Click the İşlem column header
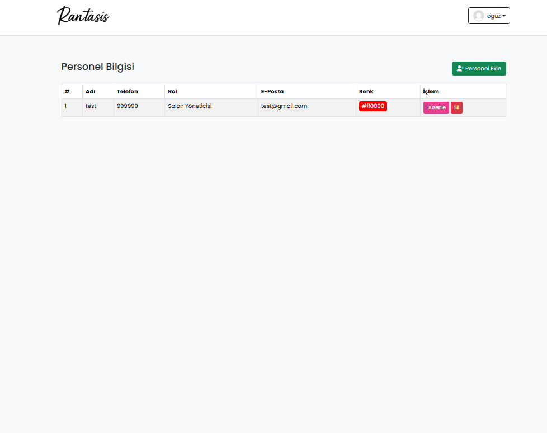Image resolution: width=547 pixels, height=433 pixels. pyautogui.click(x=431, y=91)
